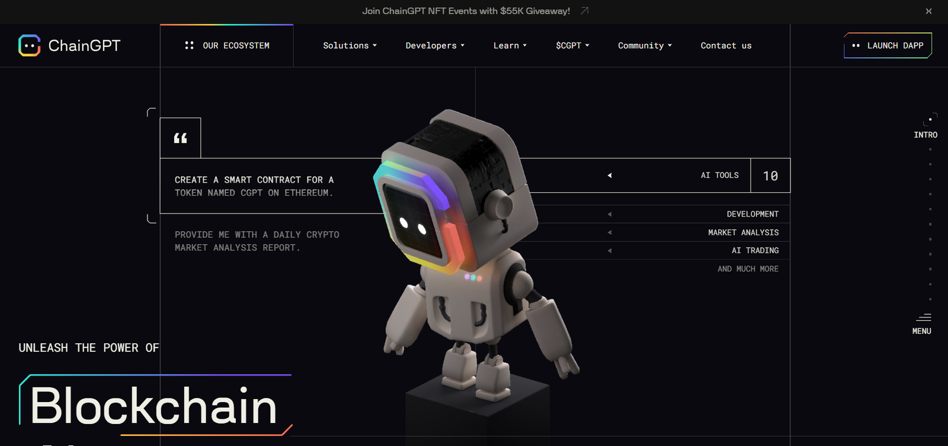Go to the Contact us page
Viewport: 948px width, 446px height.
726,46
